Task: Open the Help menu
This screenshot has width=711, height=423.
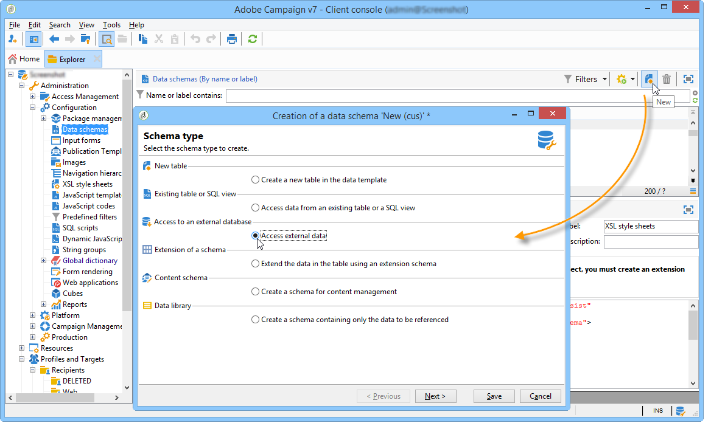Action: click(136, 25)
